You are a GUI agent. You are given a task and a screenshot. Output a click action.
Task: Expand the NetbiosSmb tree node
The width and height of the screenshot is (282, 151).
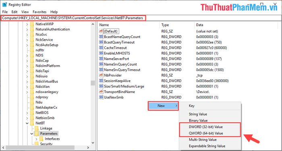click(27, 118)
